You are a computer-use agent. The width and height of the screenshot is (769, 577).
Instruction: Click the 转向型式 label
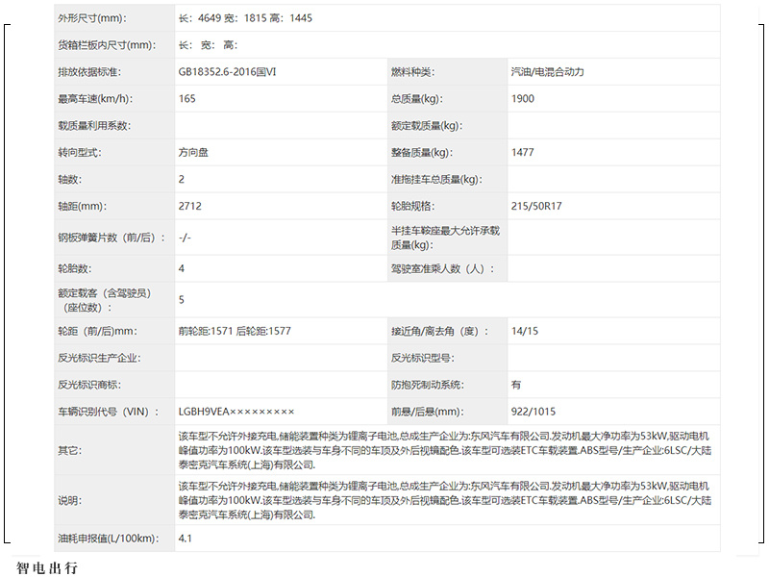pyautogui.click(x=80, y=152)
